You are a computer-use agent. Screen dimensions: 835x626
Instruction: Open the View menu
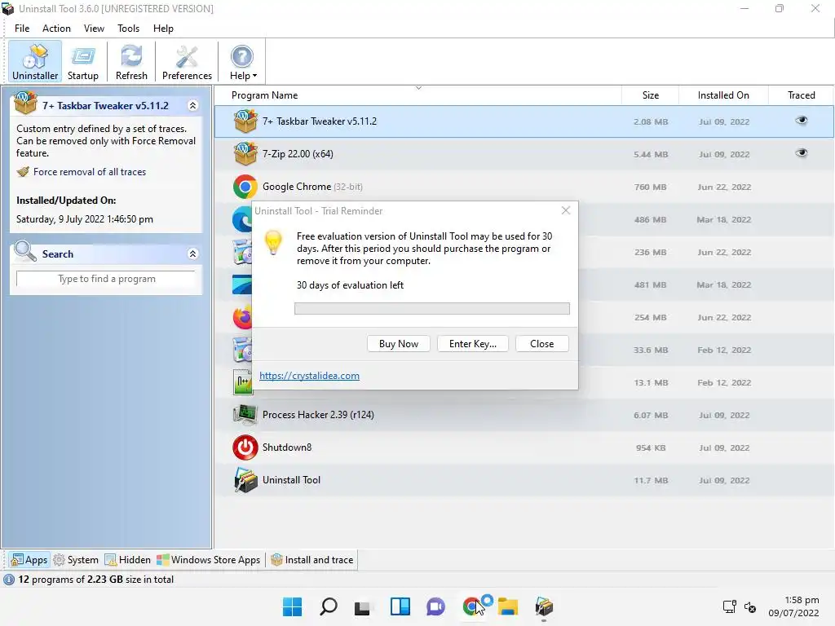coord(94,29)
